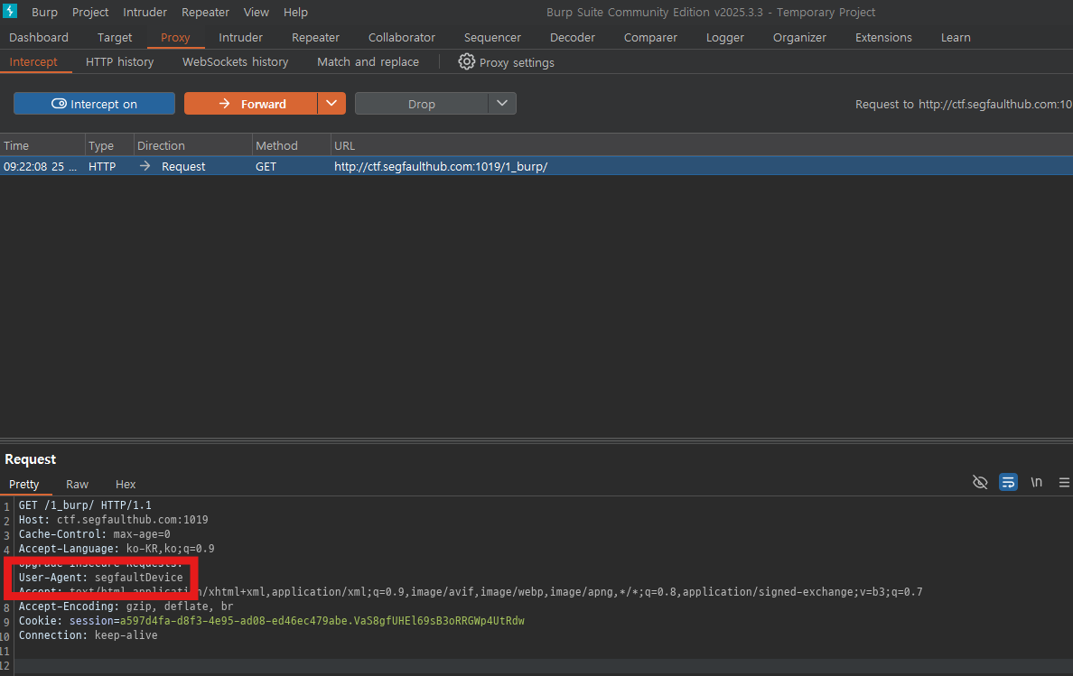Switch to the Dashboard tab
1073x676 pixels.
pos(39,38)
